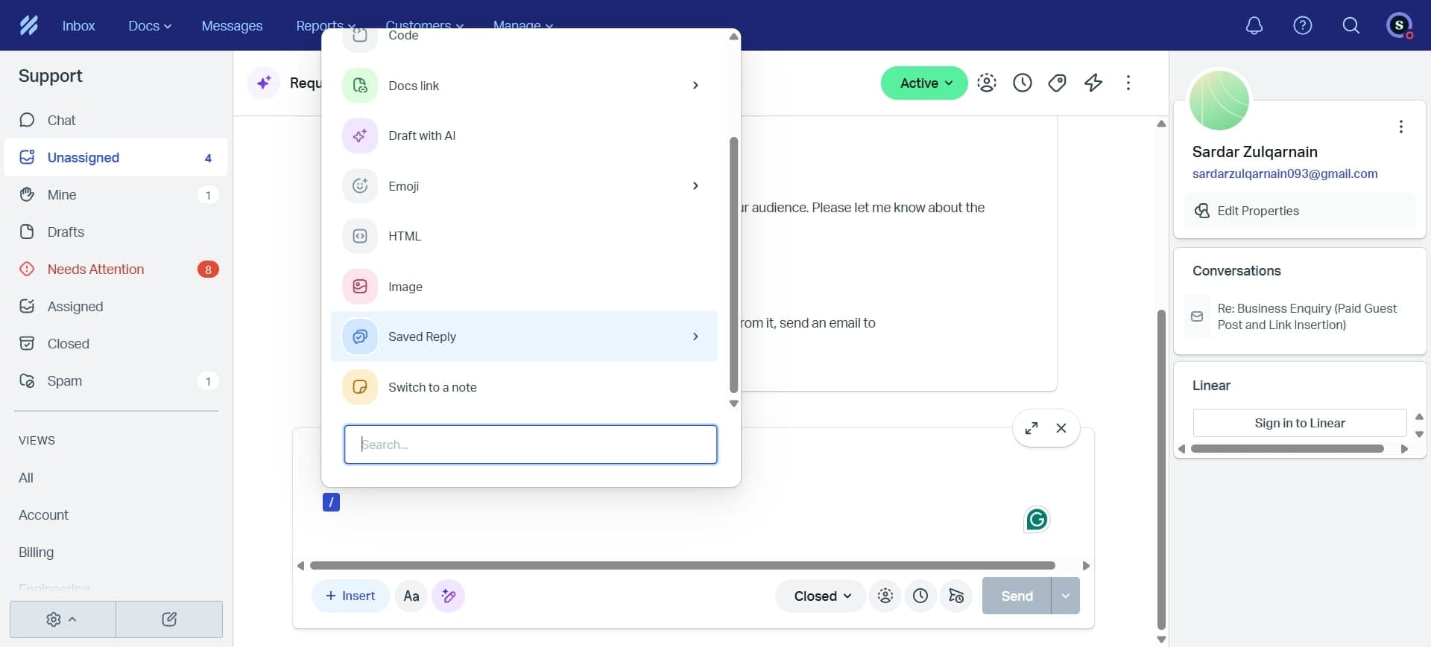Open the Spam folder
This screenshot has height=647, width=1431.
116,380
